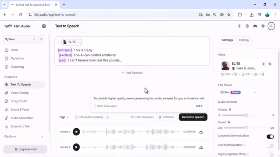Open browser downloads icon
This screenshot has height=157, width=280.
pos(252,15)
